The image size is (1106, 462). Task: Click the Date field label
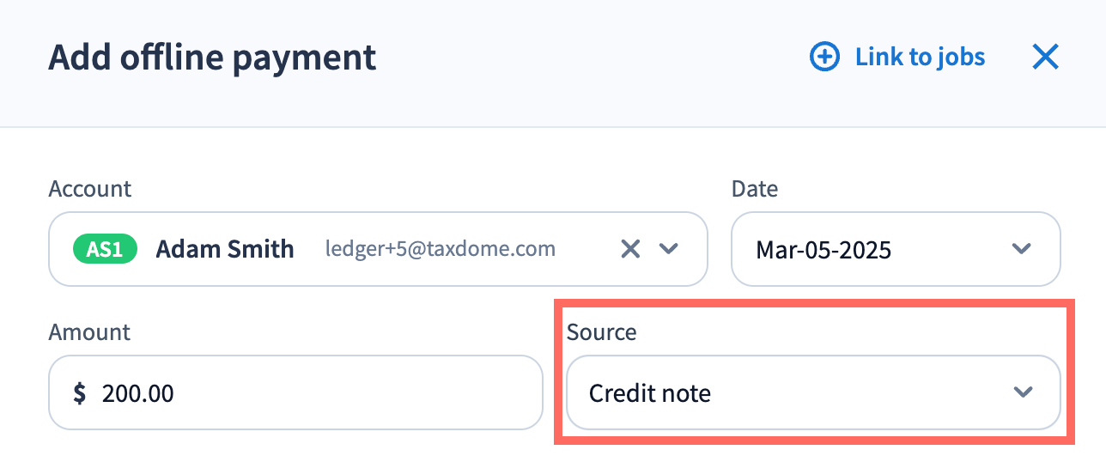click(x=754, y=189)
